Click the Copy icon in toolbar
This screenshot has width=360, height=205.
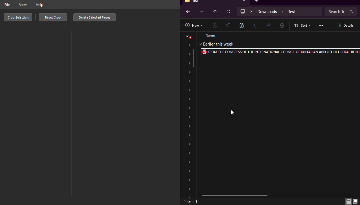click(228, 25)
